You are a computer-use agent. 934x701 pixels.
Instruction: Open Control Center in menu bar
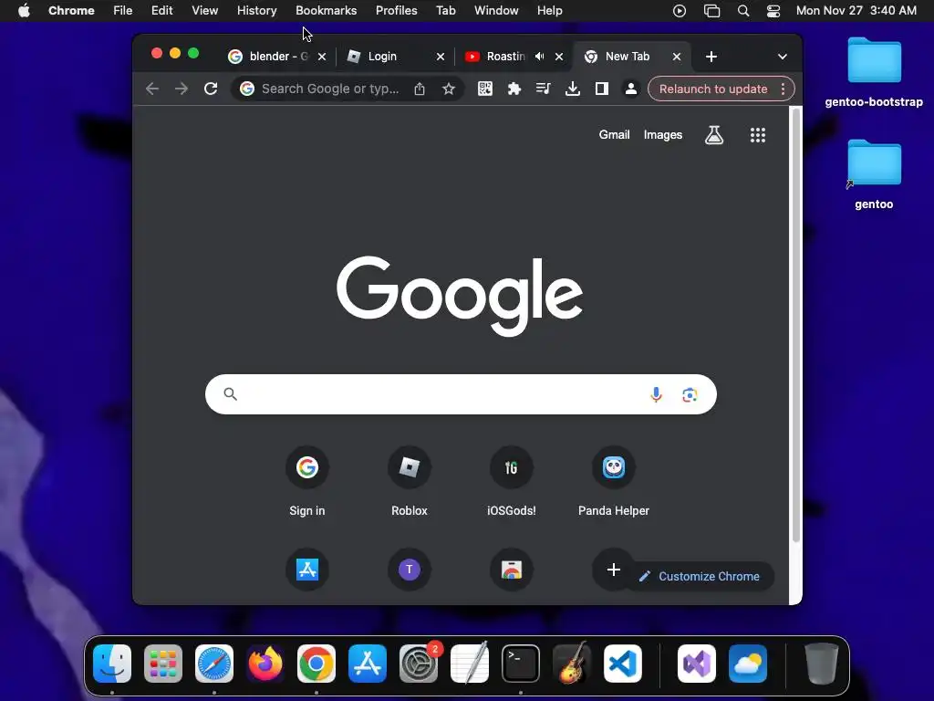point(773,11)
